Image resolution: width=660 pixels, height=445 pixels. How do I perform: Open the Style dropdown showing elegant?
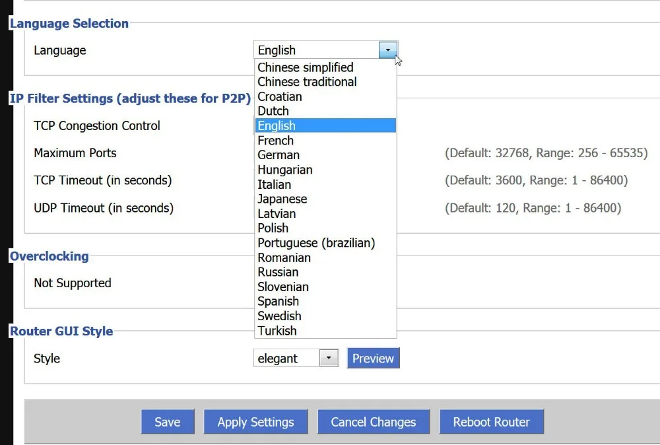296,359
